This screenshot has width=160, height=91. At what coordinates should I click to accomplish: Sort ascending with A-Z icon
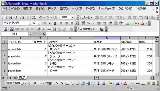tap(57, 17)
